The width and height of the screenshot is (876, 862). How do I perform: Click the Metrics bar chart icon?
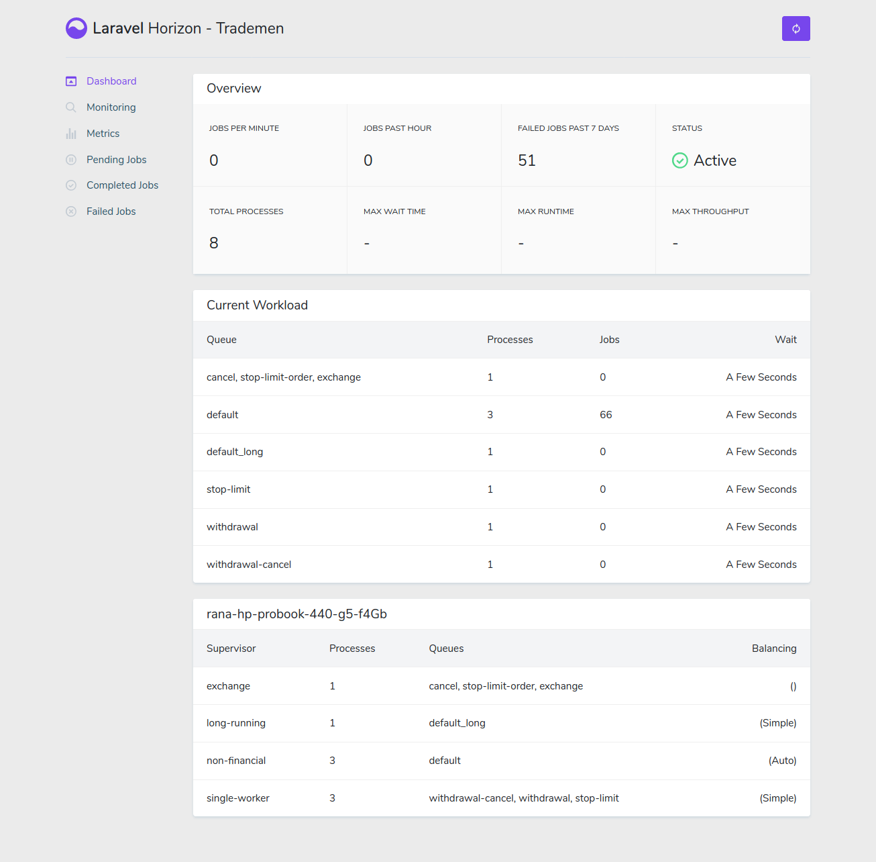tap(71, 134)
